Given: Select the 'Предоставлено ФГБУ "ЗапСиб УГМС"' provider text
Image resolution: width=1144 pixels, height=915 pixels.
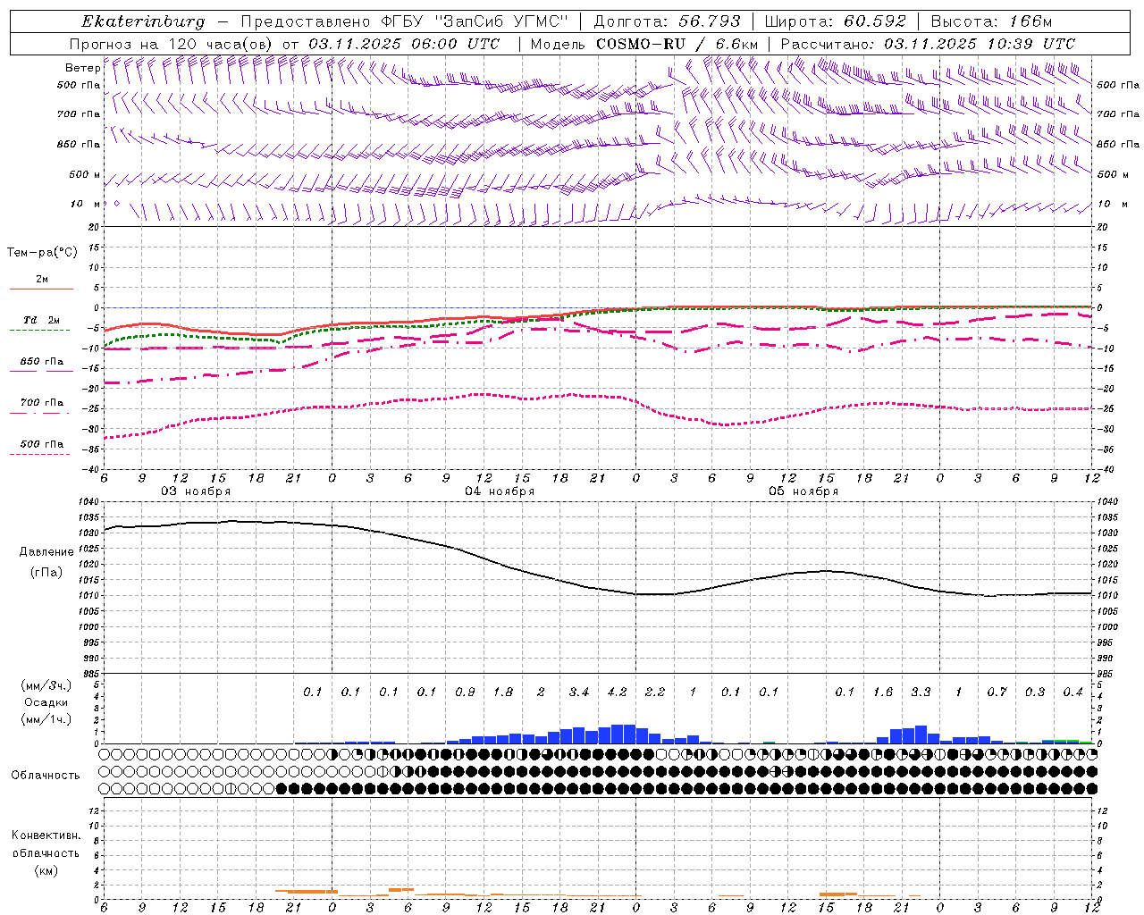Looking at the screenshot, I should tap(403, 21).
